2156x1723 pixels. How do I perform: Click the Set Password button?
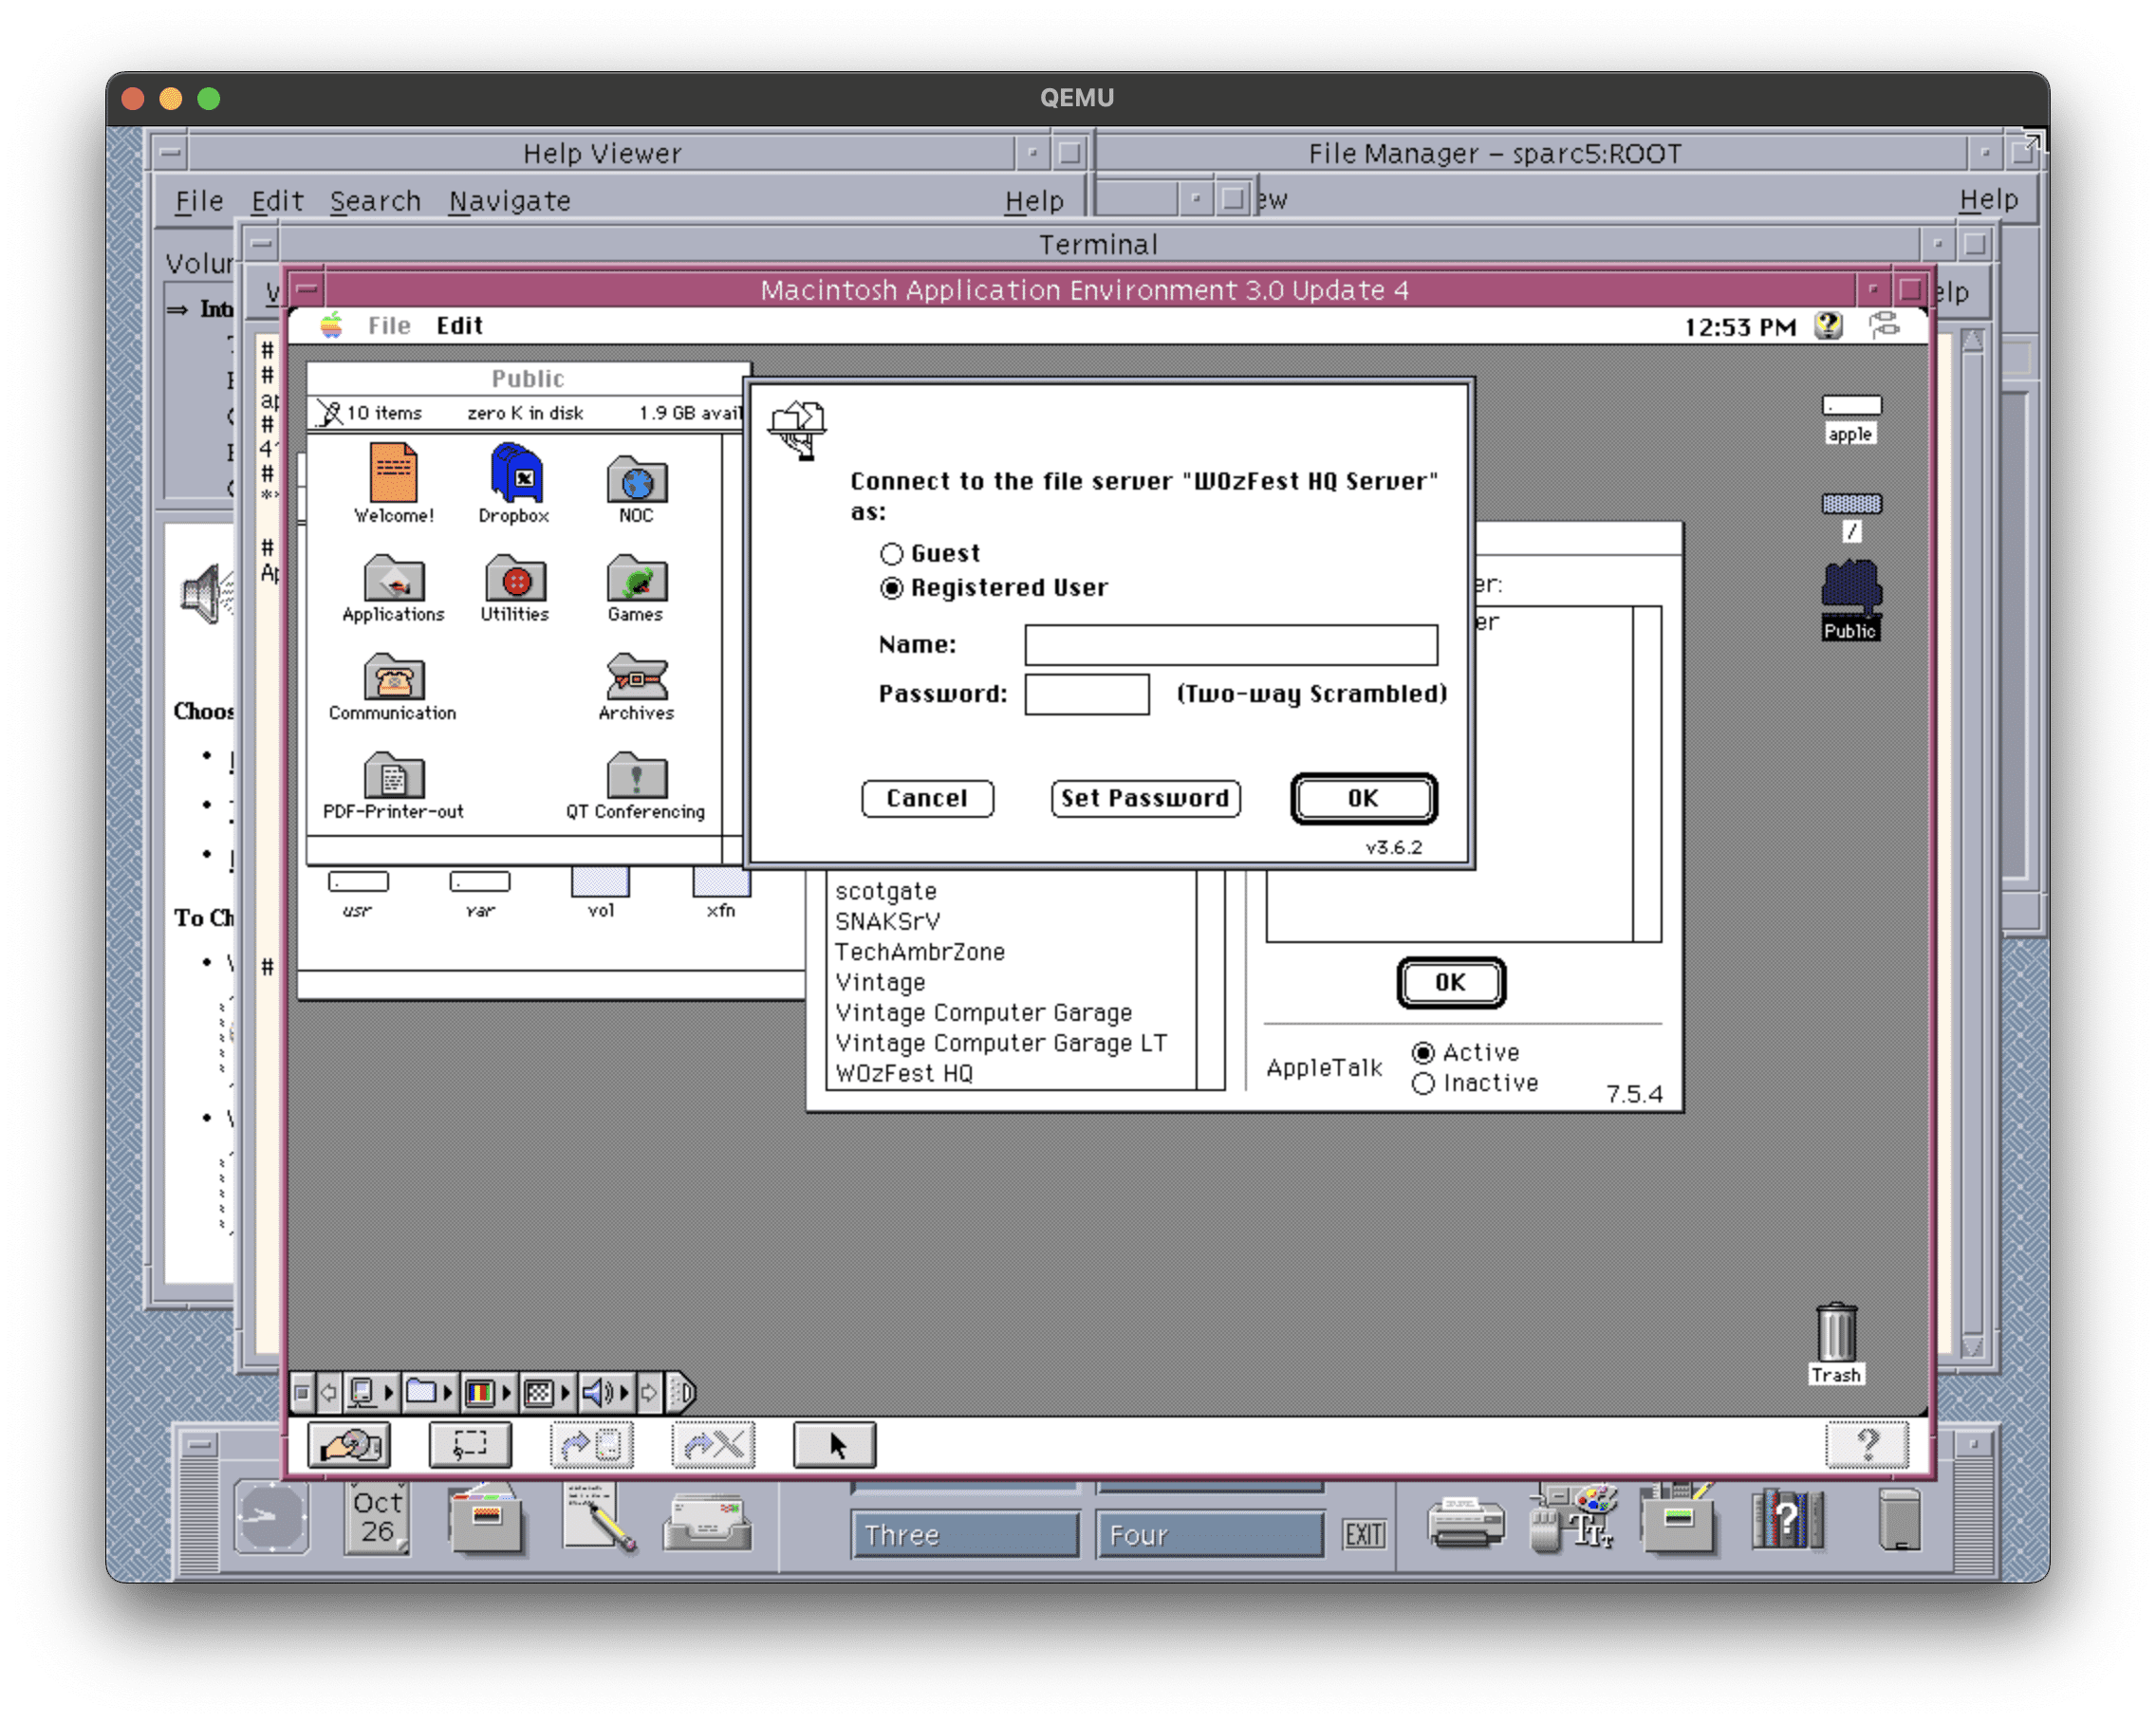click(1145, 798)
